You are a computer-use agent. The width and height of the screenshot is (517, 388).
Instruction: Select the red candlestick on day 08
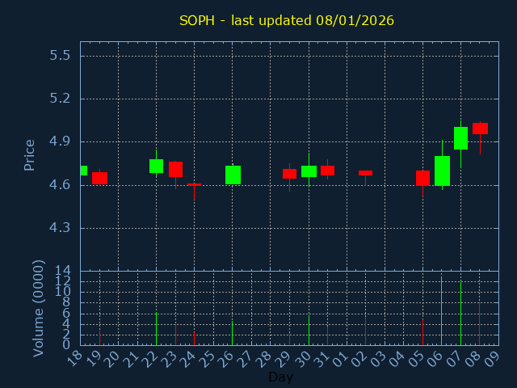[480, 129]
